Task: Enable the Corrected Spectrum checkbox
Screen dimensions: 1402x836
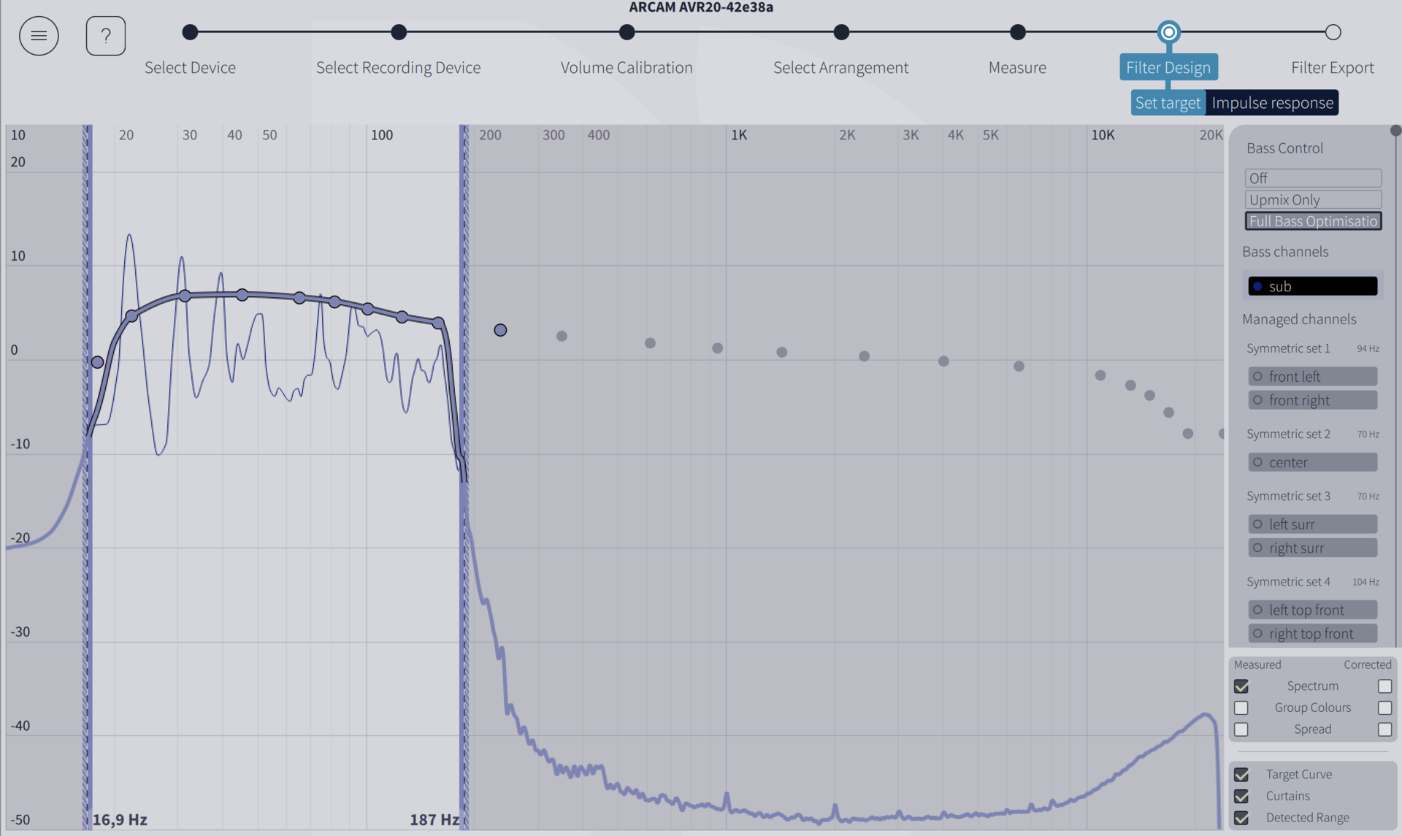Action: pyautogui.click(x=1384, y=686)
